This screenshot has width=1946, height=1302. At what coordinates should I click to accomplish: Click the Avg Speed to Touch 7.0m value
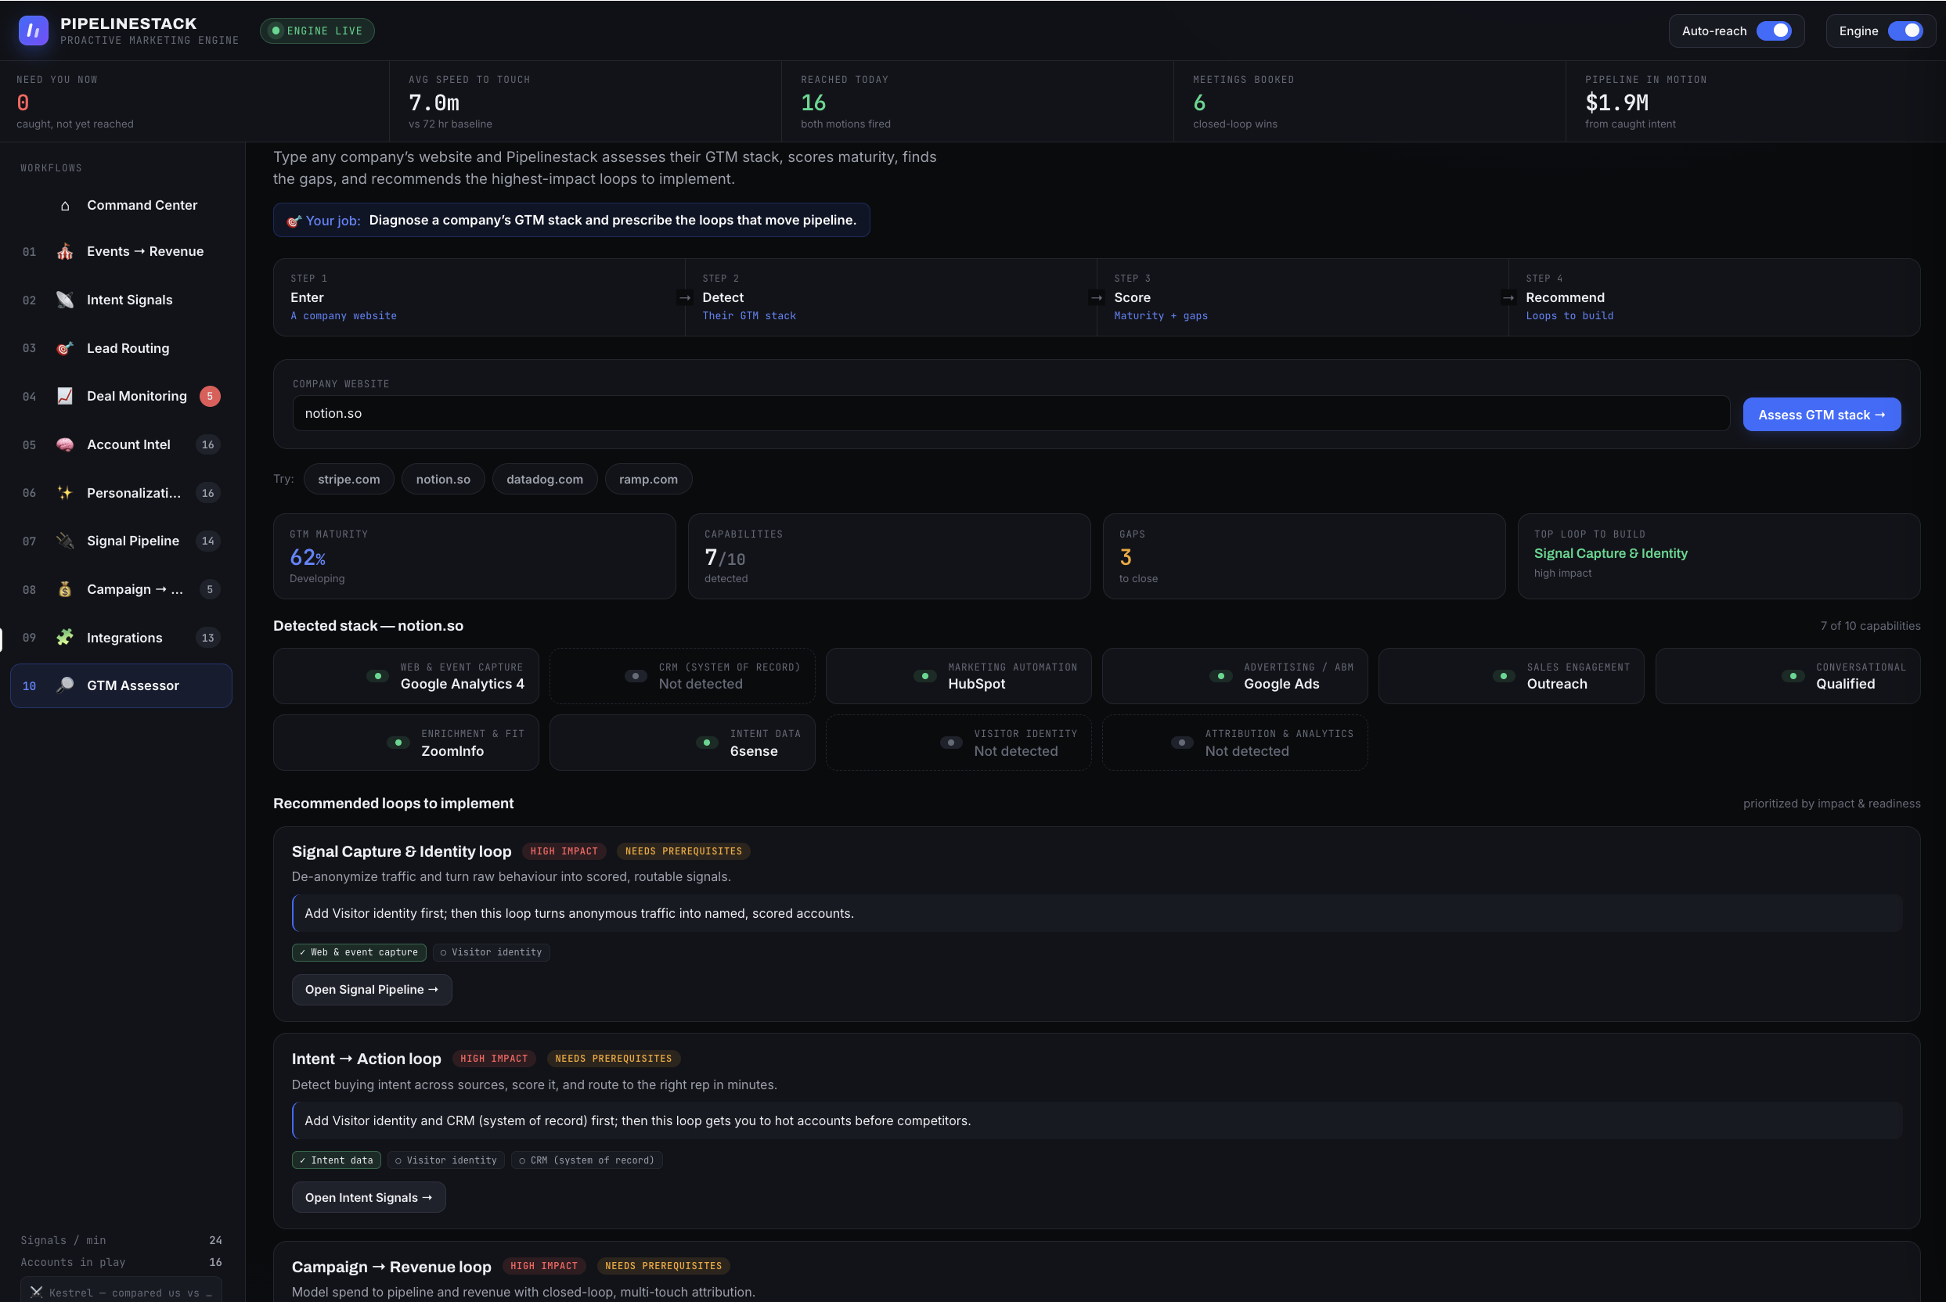(x=434, y=103)
